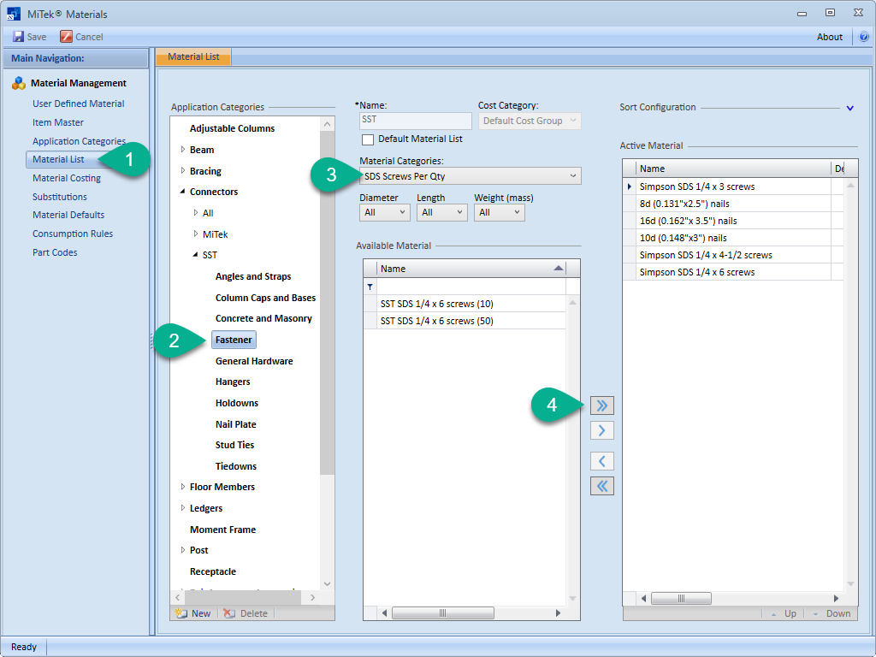Open the Weight (mass) dropdown
Viewport: 876px width, 657px height.
tap(500, 212)
